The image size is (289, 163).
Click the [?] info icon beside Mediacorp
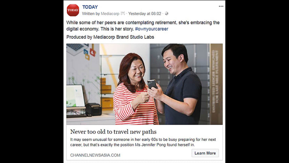[123, 14]
